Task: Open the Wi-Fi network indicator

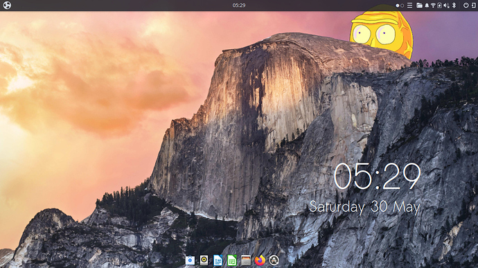Action: tap(433, 5)
